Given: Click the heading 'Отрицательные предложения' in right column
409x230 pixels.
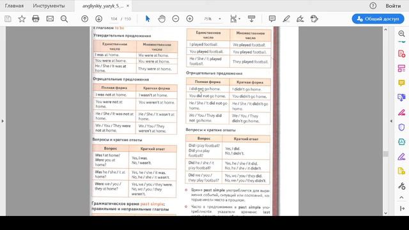Looking at the screenshot, I should [214, 73].
